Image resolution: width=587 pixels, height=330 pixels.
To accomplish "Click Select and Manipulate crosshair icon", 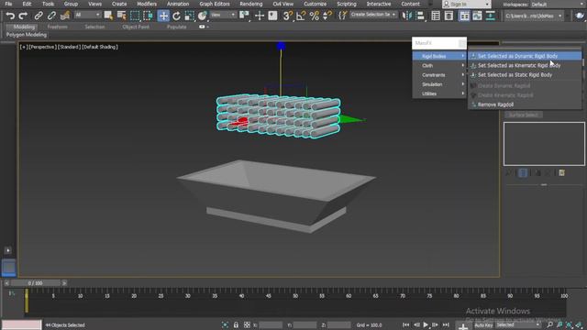I will pos(259,16).
